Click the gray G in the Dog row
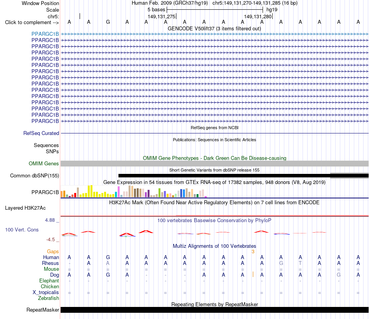Viewport: 369px width, 319px height. point(339,275)
